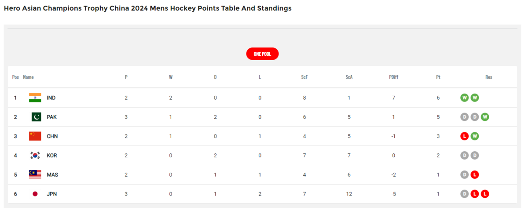Image resolution: width=528 pixels, height=218 pixels.
Task: Click China's red L result badge
Action: pos(464,136)
